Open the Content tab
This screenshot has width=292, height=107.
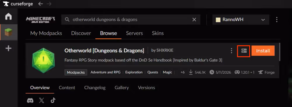tap(67, 88)
